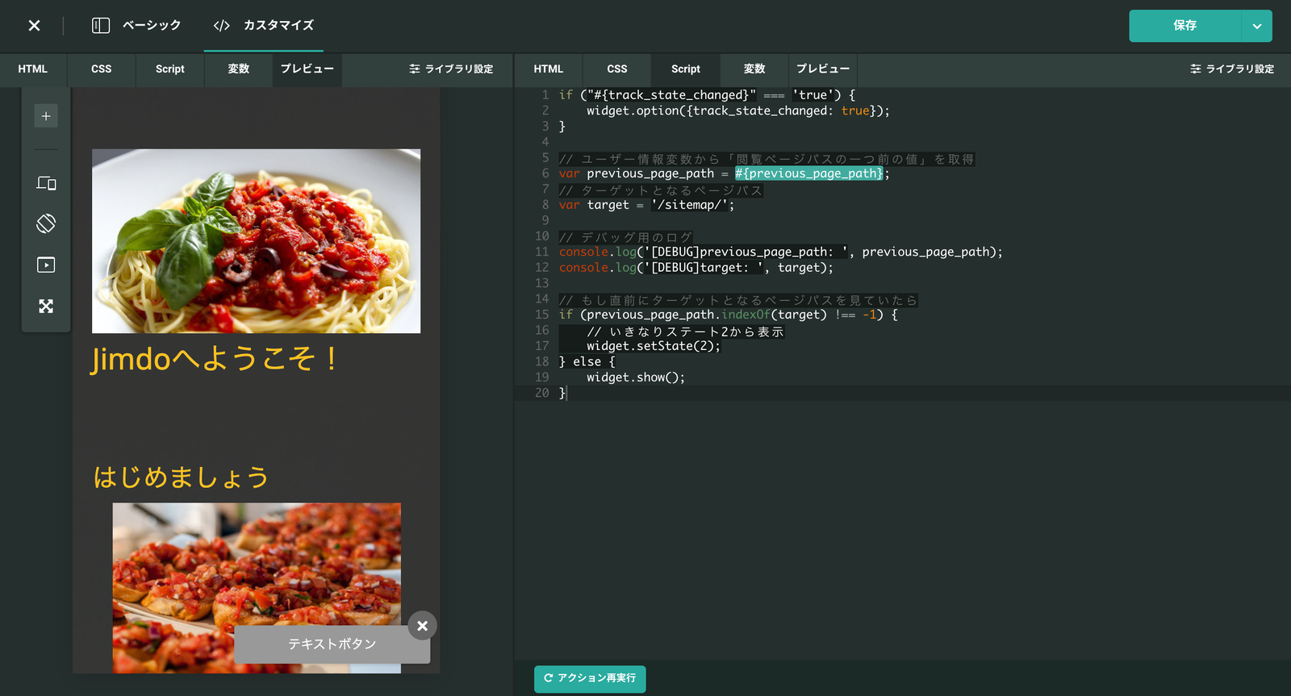Click code line widget.show();
Screen dimensions: 1291x696
[x=636, y=377]
